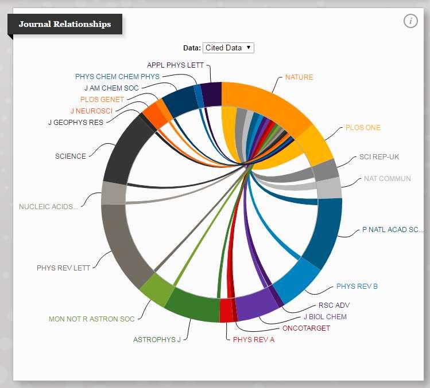Click the PHYS REV LETT label

point(63,268)
